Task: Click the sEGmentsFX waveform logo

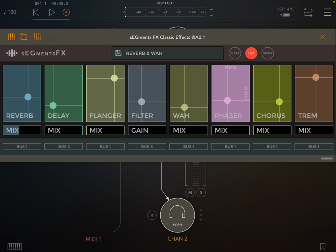Action: coord(12,53)
